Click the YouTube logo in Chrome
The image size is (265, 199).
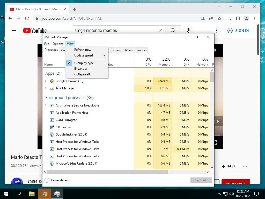(35, 31)
